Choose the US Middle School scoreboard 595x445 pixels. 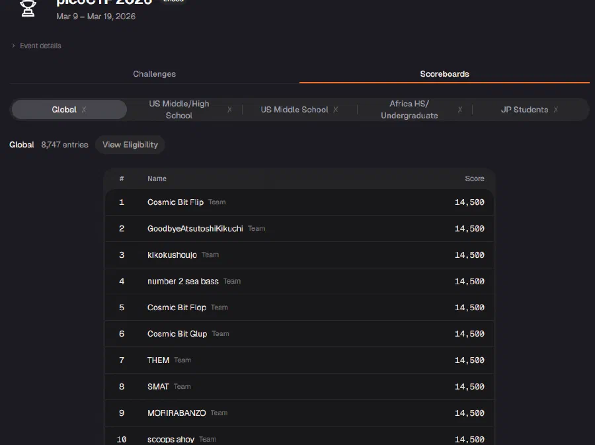coord(294,110)
